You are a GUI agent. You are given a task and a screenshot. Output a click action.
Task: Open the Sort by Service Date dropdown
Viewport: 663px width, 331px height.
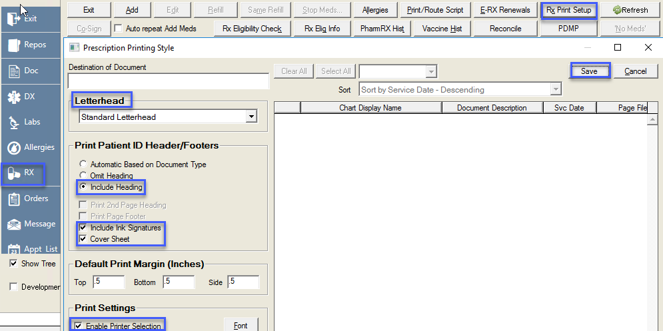tap(556, 90)
